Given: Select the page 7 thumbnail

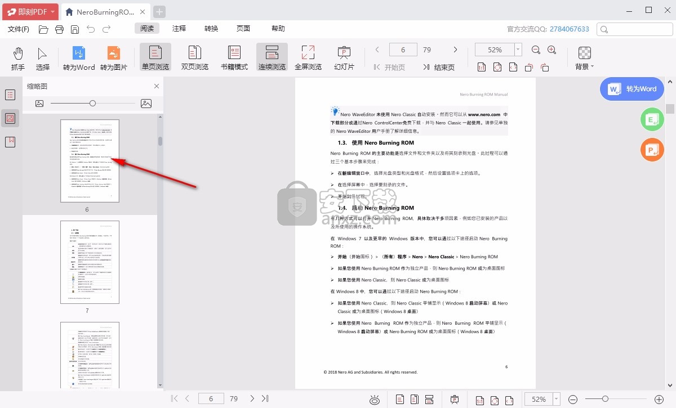Looking at the screenshot, I should coord(90,262).
